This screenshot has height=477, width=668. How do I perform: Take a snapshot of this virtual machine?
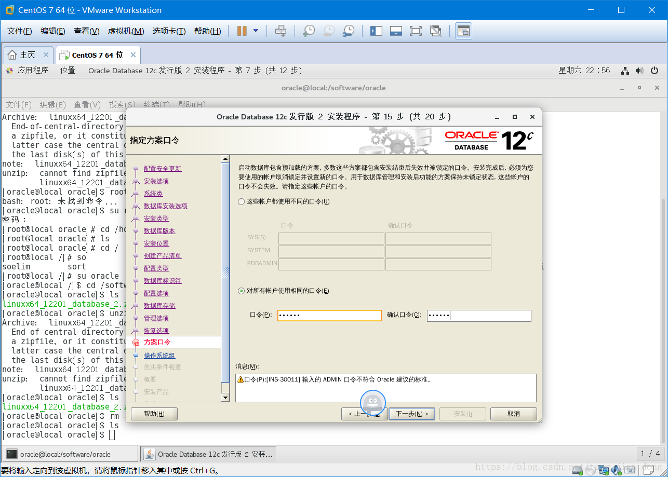[309, 31]
